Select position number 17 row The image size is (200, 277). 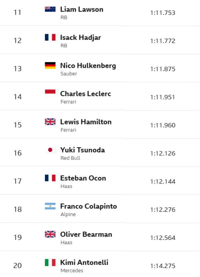(100, 180)
